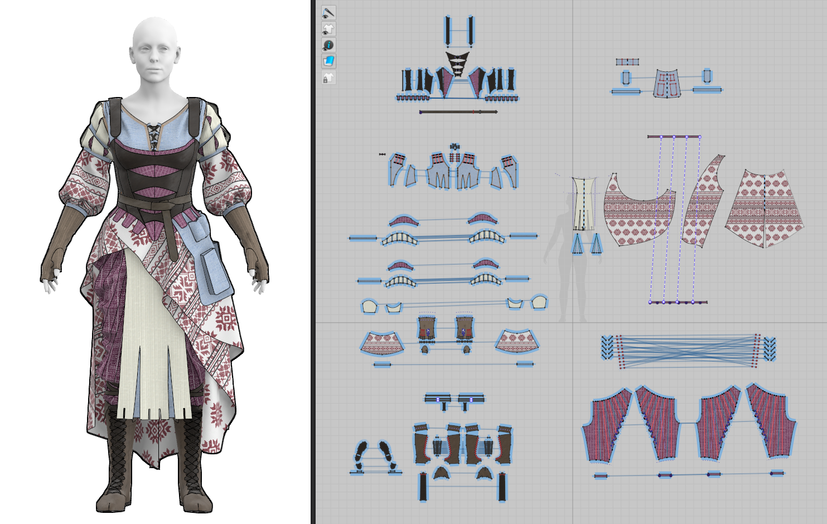Select the black laced triangular corset pattern
This screenshot has width=827, height=524.
tap(457, 62)
